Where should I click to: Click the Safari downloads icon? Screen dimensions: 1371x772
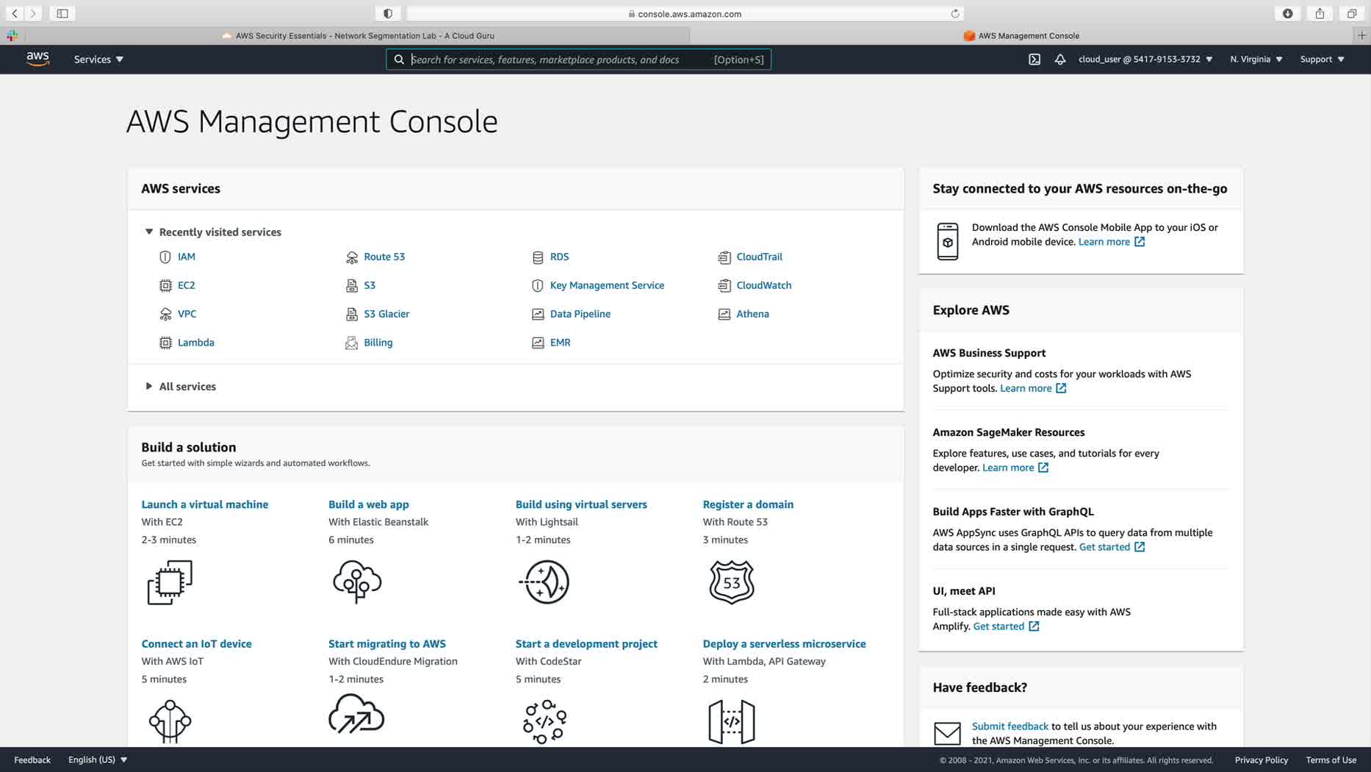1288,13
